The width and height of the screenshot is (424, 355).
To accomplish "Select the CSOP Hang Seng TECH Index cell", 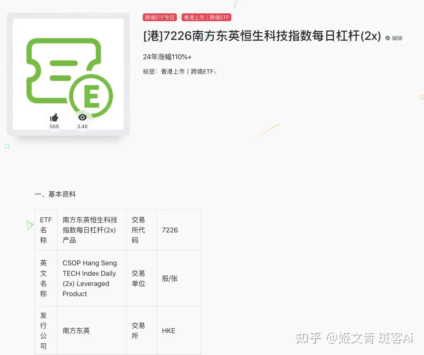I will [92, 278].
